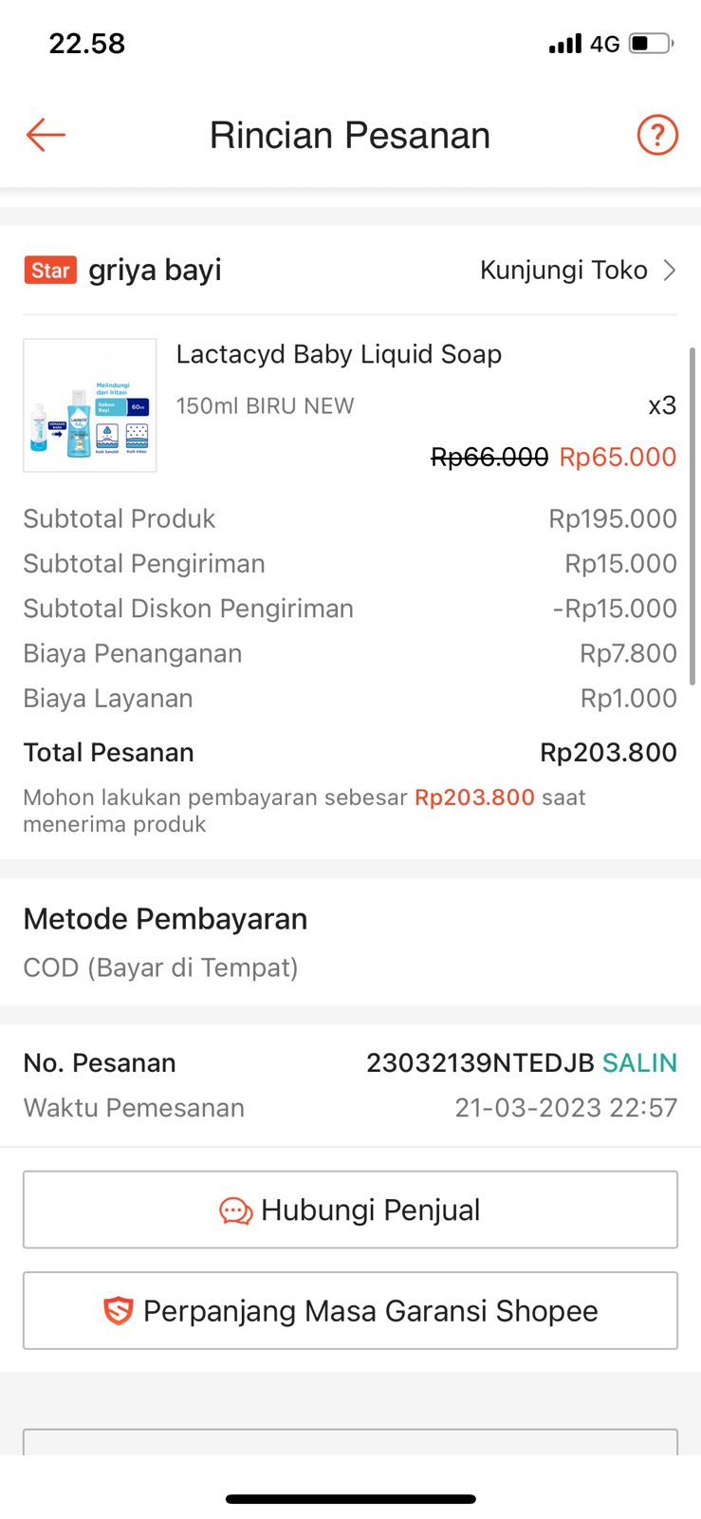701x1519 pixels.
Task: Tap the cellular signal strength icon
Action: pyautogui.click(x=565, y=44)
